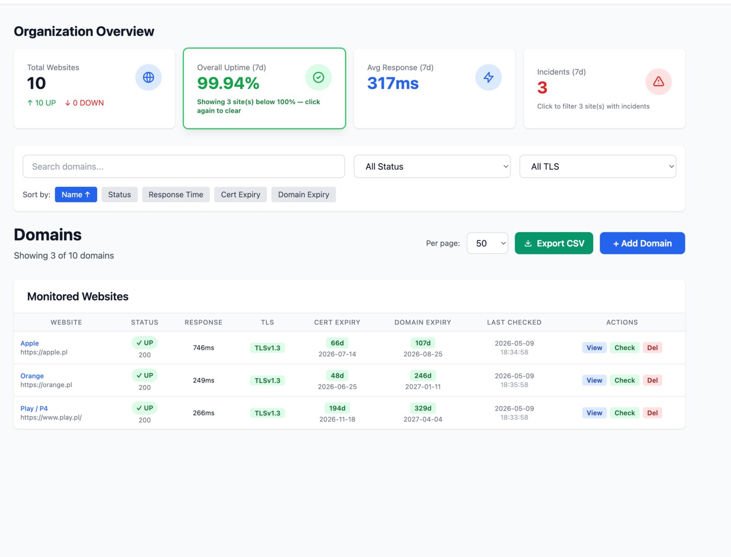Click the UP status badge for Play / P4
Viewport: 731px width, 557px height.
pyautogui.click(x=145, y=408)
